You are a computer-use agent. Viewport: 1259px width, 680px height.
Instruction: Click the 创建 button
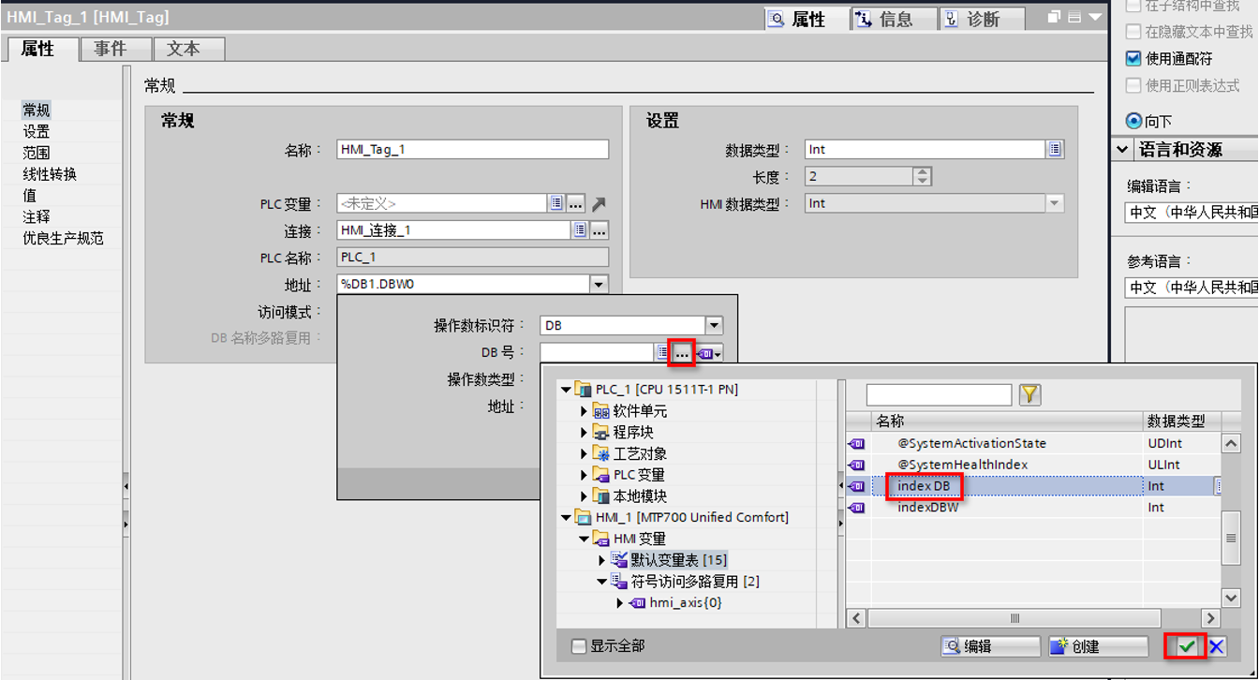tap(1098, 646)
